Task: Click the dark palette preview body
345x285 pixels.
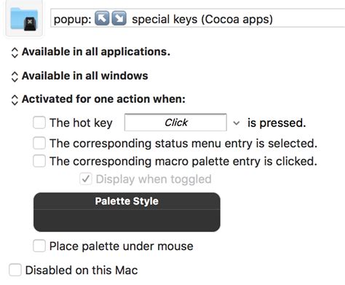Action: point(127,220)
